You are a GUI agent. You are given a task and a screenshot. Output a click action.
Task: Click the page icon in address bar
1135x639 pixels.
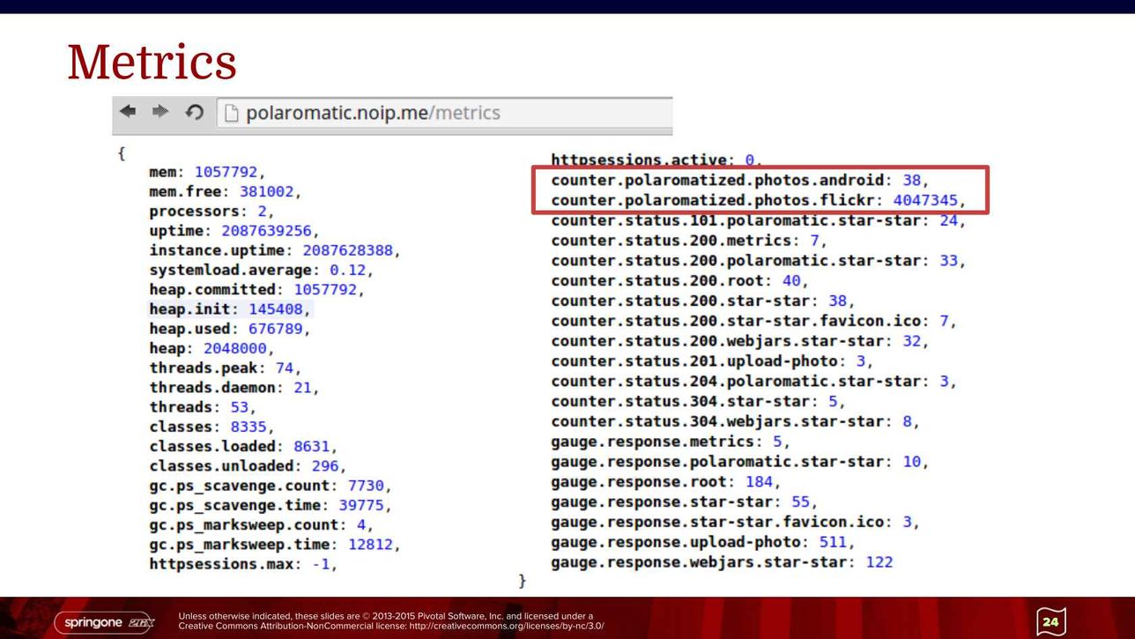click(232, 113)
